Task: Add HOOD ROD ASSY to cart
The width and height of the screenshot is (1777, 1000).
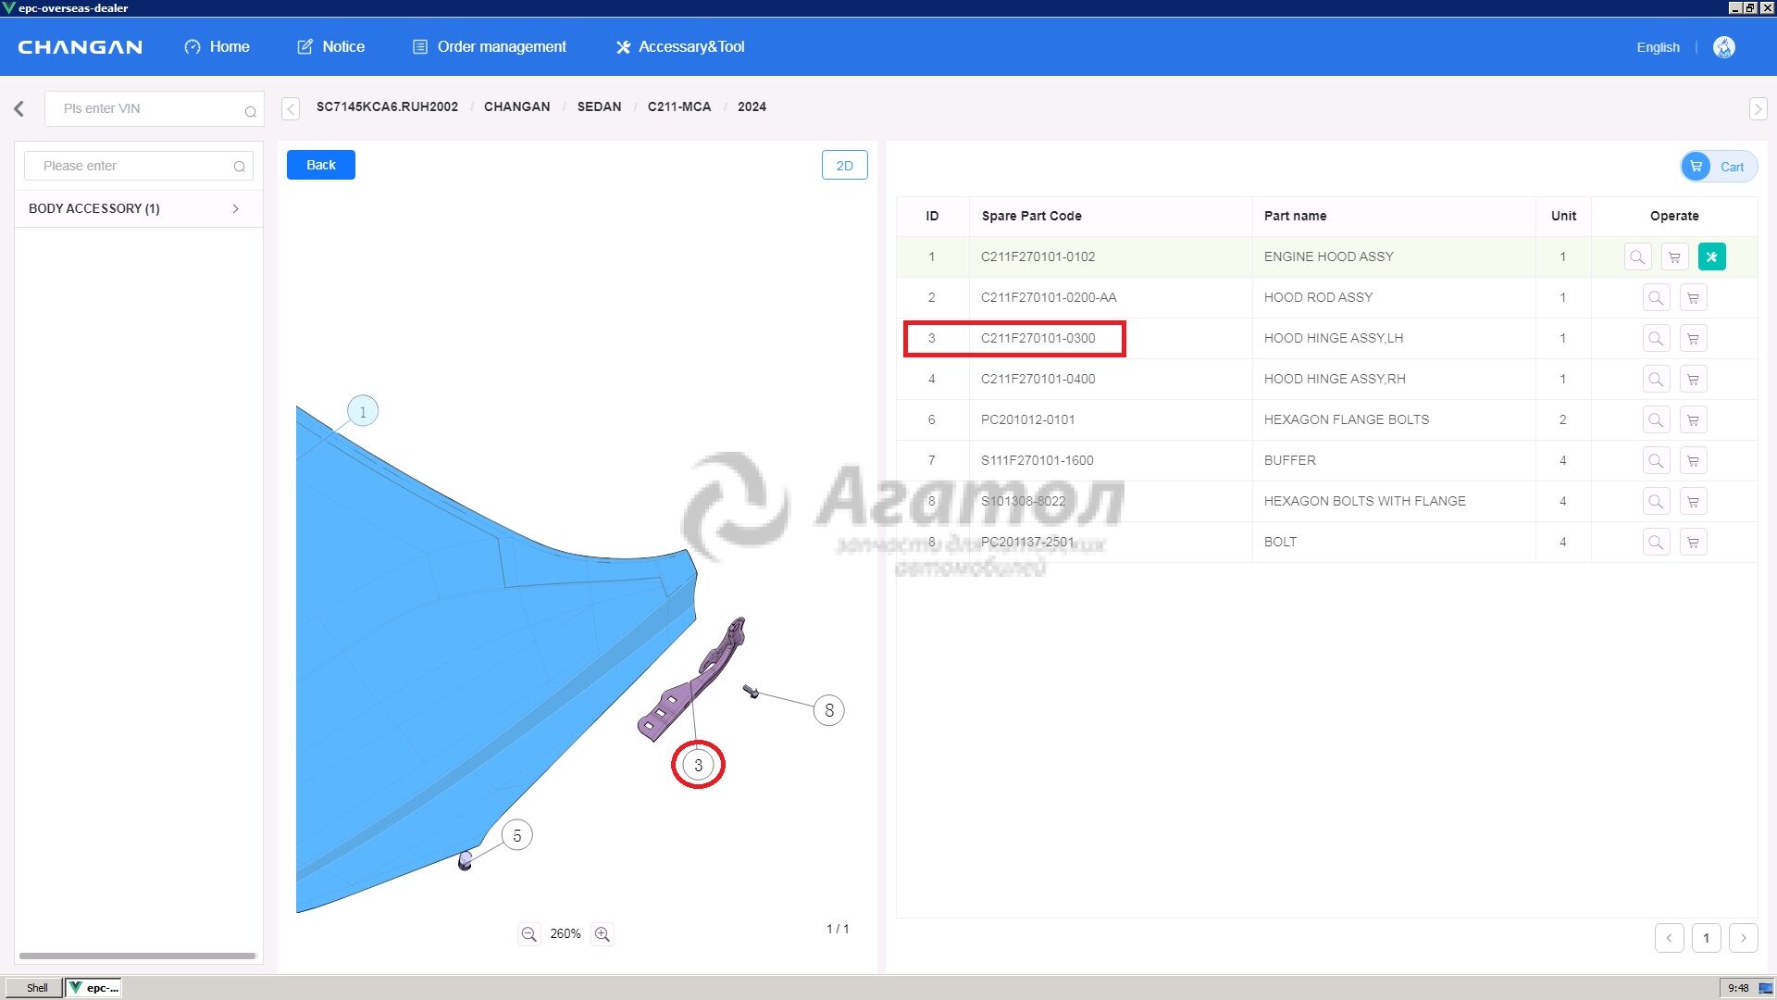Action: pyautogui.click(x=1693, y=298)
